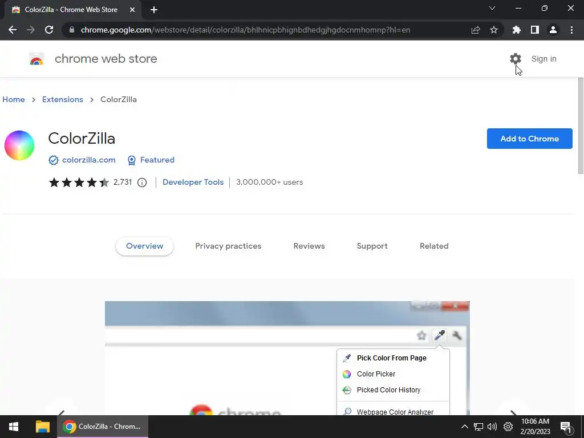The width and height of the screenshot is (584, 438).
Task: Open the Chrome profile avatar icon
Action: pyautogui.click(x=553, y=30)
